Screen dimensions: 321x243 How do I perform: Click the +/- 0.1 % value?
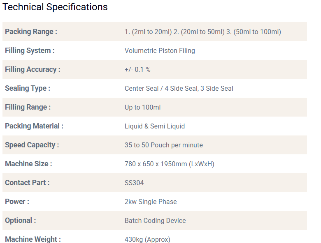(x=137, y=69)
